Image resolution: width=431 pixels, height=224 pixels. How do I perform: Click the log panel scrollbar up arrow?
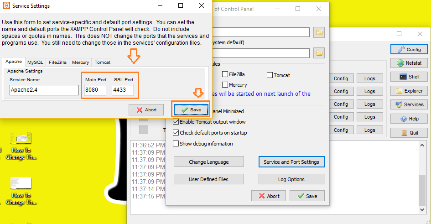[422, 145]
